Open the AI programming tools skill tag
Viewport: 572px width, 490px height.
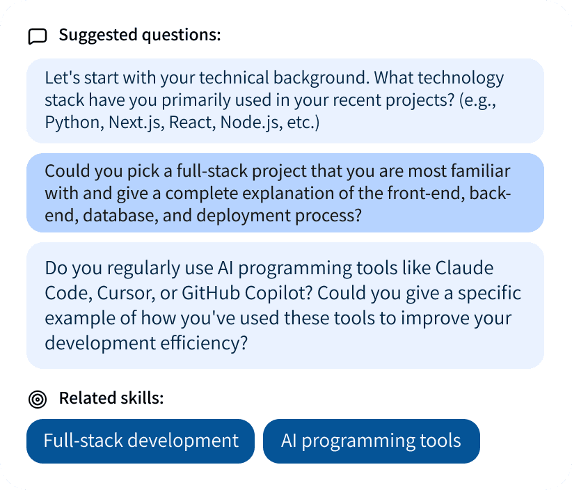click(x=371, y=441)
